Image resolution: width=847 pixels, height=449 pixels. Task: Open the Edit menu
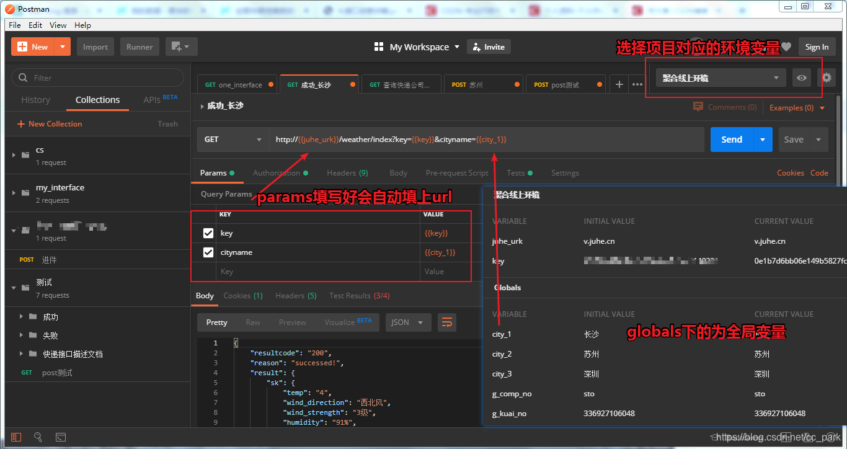35,25
